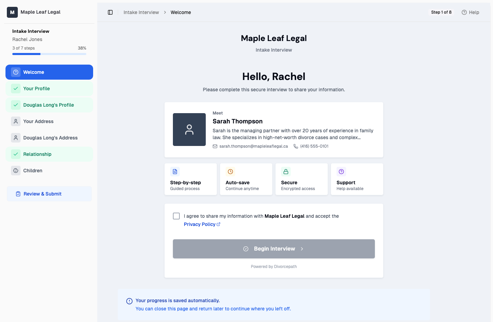This screenshot has height=322, width=493.
Task: Click the checkmark icon beside Douglas Long's Profile
Action: pos(16,105)
